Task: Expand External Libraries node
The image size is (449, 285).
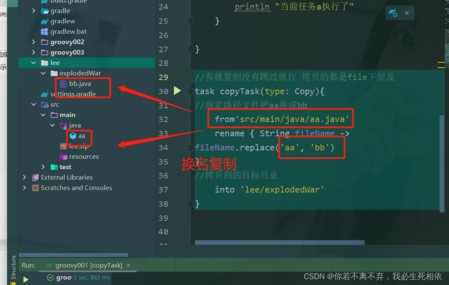Action: tap(24, 177)
